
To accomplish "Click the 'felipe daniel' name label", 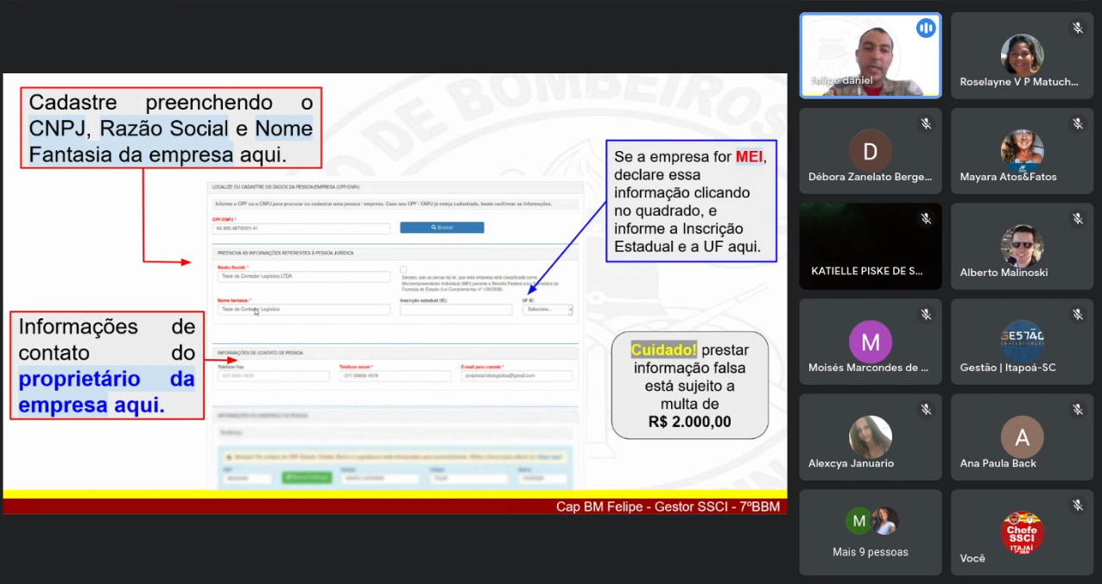I will [x=842, y=80].
